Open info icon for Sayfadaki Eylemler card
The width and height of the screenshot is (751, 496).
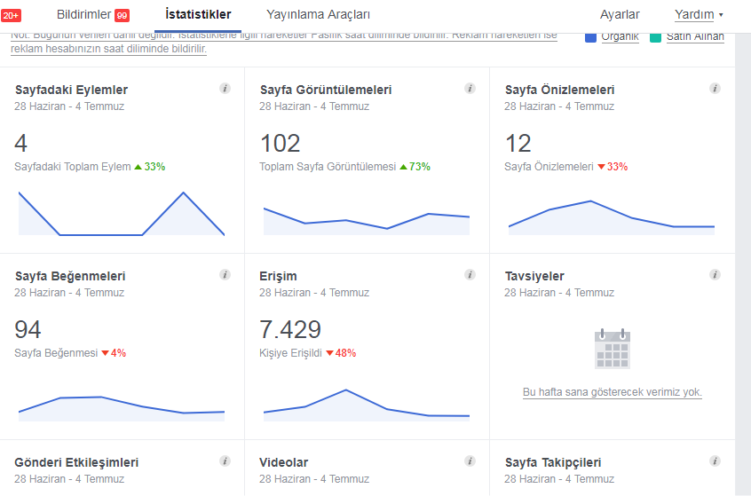point(225,89)
